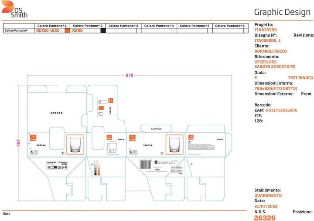Click the Graphic Design title
This screenshot has width=314, height=221.
(282, 12)
